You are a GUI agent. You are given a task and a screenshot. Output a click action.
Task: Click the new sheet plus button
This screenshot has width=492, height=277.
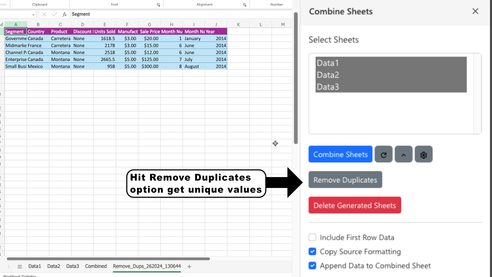coord(189,266)
